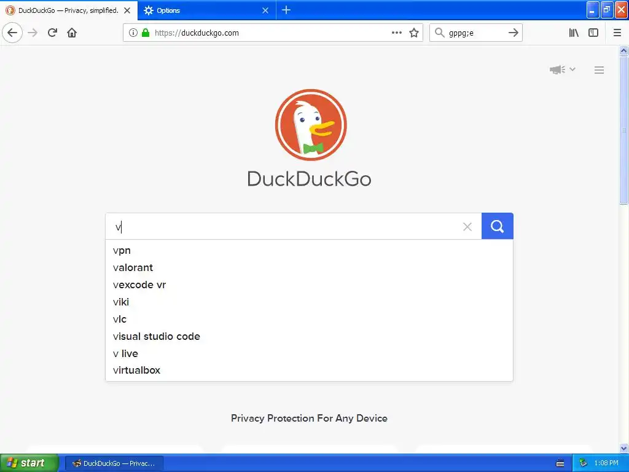Click the system tray network icon
Image resolution: width=629 pixels, height=472 pixels.
583,463
